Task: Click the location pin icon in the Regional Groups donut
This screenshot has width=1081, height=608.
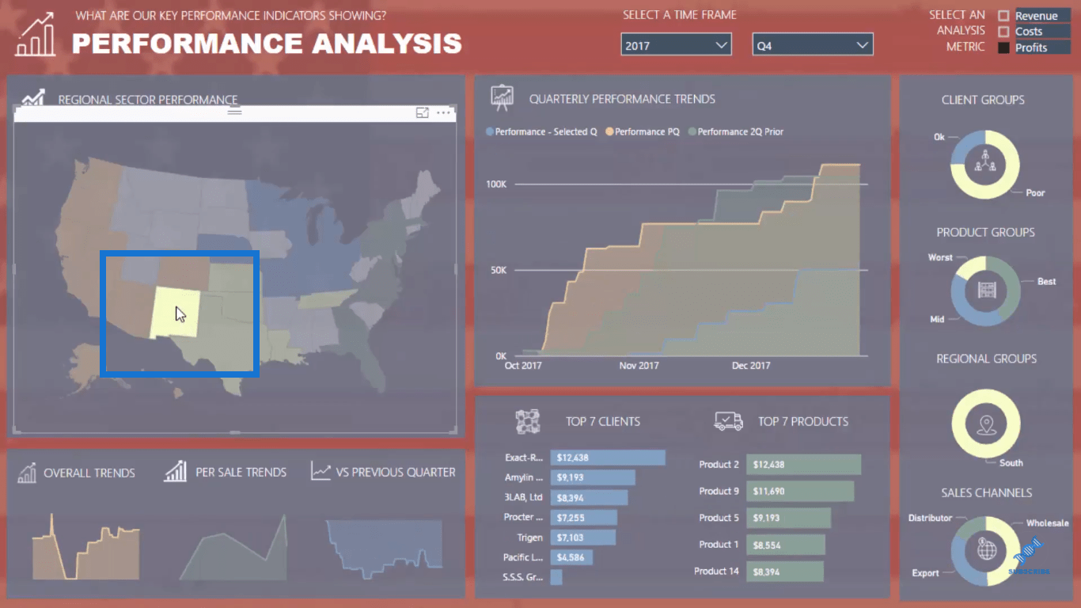Action: (x=986, y=424)
